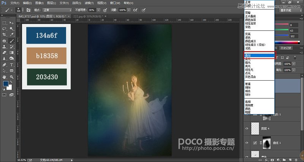Choose 叠加 blend mode from list
Viewport: 304px width, 162px height.
(x=259, y=56)
